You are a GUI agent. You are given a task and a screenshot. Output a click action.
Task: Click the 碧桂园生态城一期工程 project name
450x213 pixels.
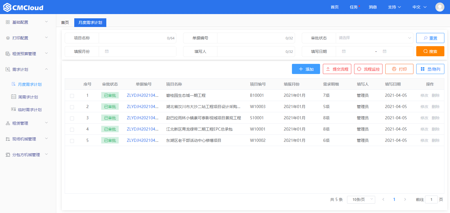[186, 95]
